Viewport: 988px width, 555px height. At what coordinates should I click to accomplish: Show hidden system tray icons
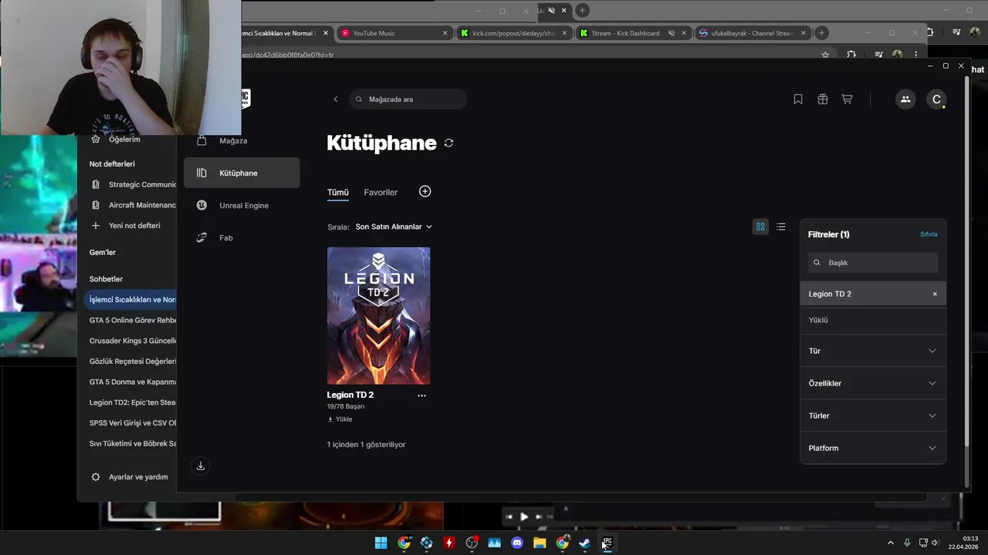tap(890, 543)
